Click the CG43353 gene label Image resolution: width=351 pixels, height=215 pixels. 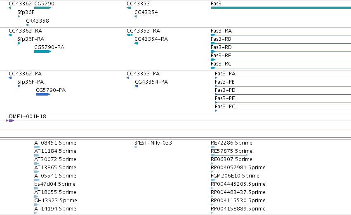point(138,4)
